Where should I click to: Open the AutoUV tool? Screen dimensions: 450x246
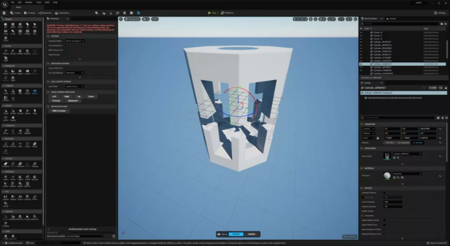[5, 197]
